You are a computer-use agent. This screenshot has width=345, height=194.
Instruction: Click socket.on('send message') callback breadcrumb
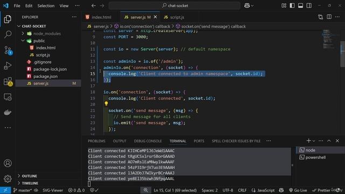211,26
